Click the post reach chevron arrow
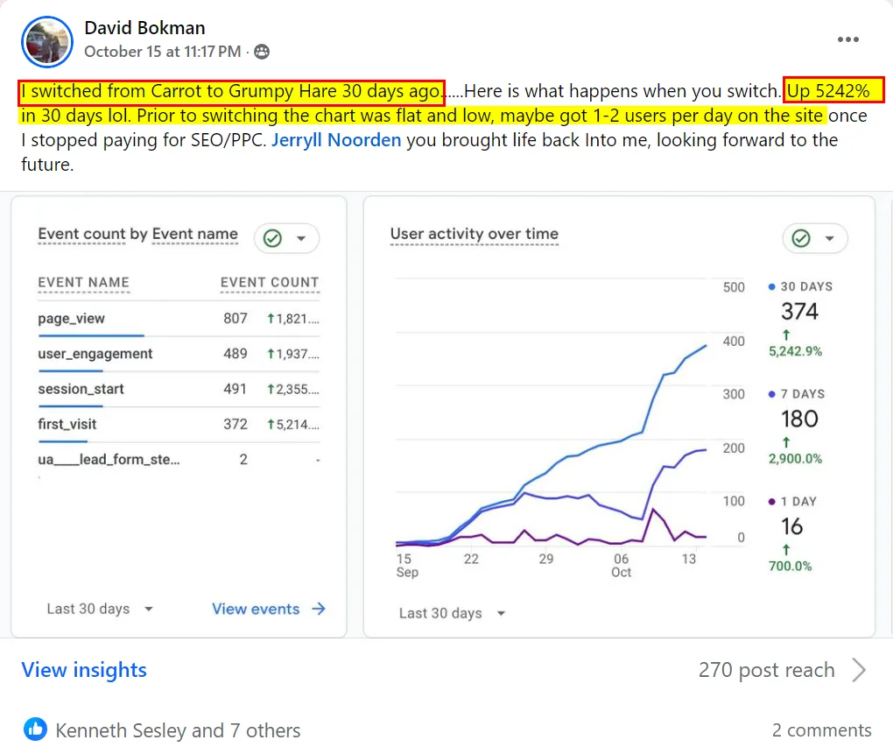 (860, 671)
